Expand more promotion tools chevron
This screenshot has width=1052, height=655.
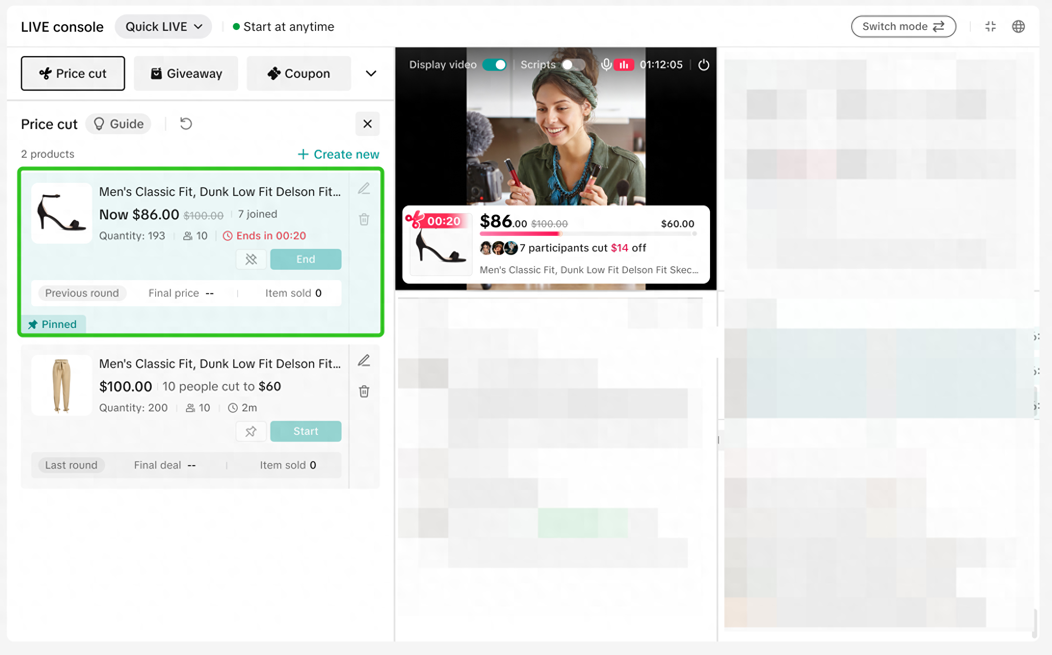[x=371, y=73]
